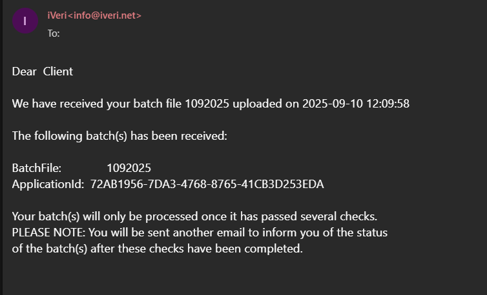
Task: Click "We have received" opening words
Action: pyautogui.click(x=57, y=104)
